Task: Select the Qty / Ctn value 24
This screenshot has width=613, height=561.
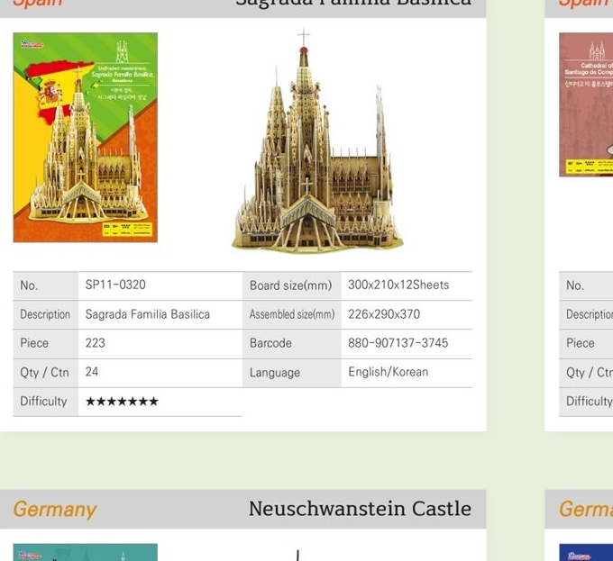Action: click(92, 372)
